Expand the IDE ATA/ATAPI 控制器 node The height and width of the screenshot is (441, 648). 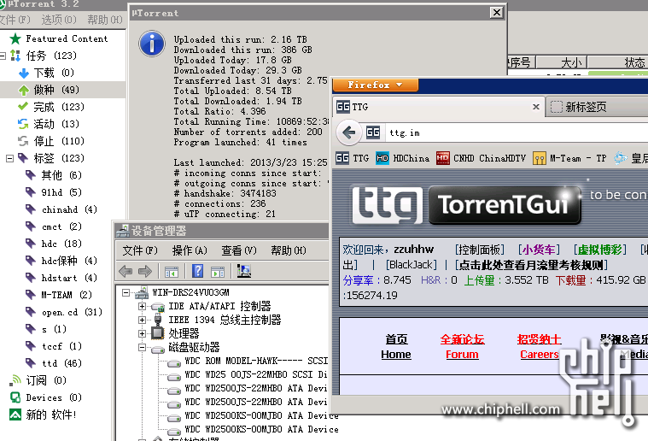[x=142, y=306]
